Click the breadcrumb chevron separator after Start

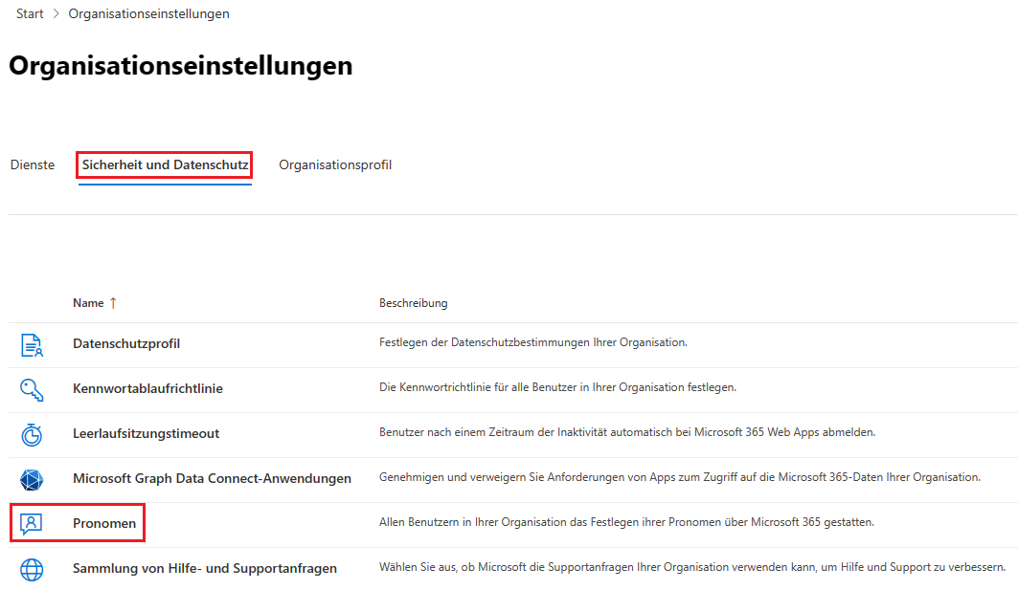[56, 14]
